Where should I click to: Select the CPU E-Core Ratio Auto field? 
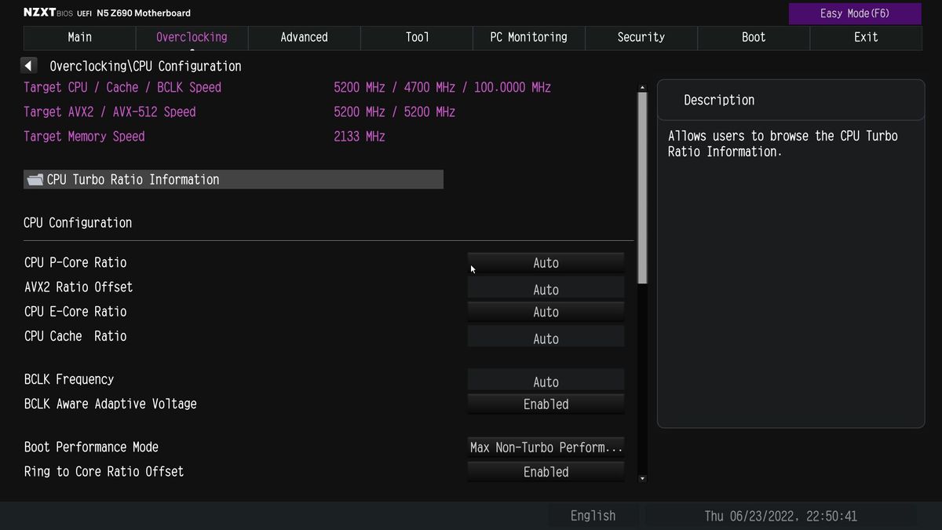coord(546,312)
